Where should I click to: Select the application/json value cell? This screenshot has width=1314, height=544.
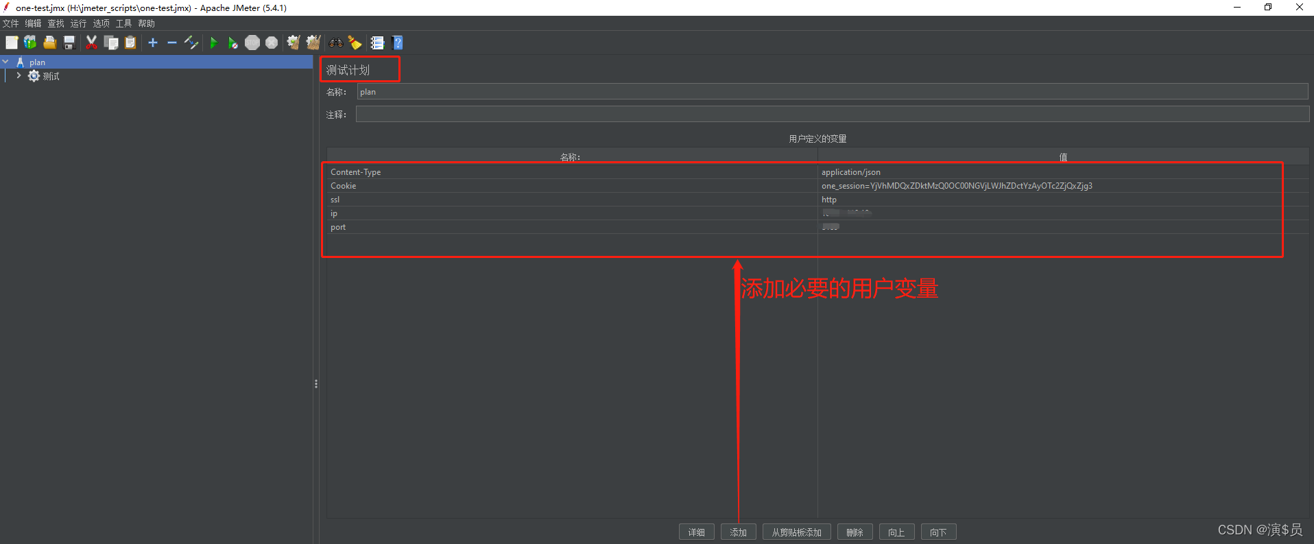1064,172
